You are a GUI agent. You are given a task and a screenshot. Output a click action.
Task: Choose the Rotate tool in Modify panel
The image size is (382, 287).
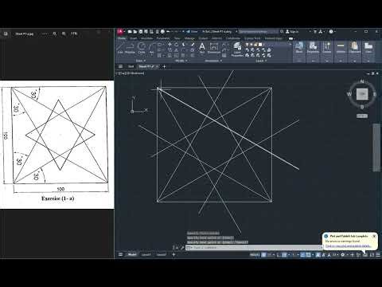[x=177, y=45]
